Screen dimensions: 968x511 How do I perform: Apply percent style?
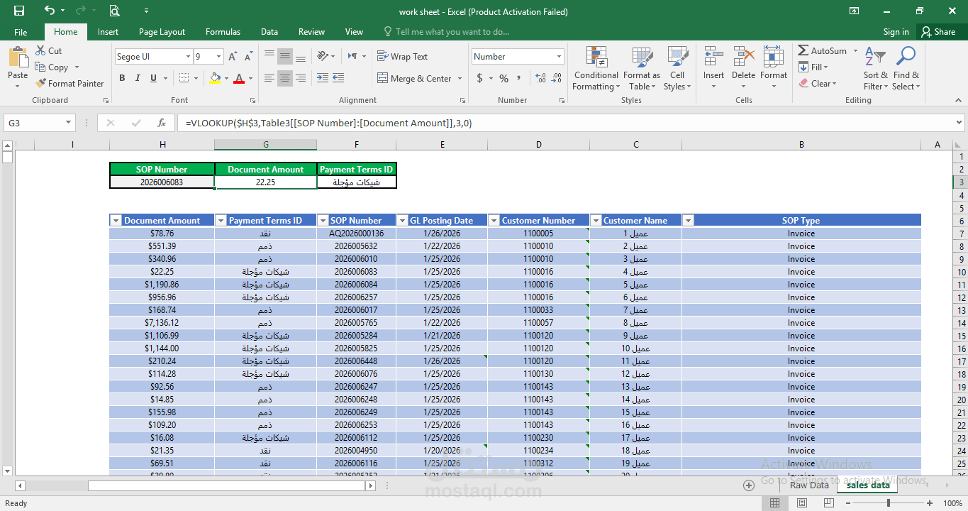click(504, 78)
